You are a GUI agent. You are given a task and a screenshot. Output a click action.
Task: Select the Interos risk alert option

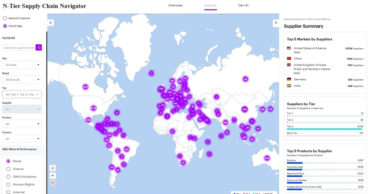point(9,169)
